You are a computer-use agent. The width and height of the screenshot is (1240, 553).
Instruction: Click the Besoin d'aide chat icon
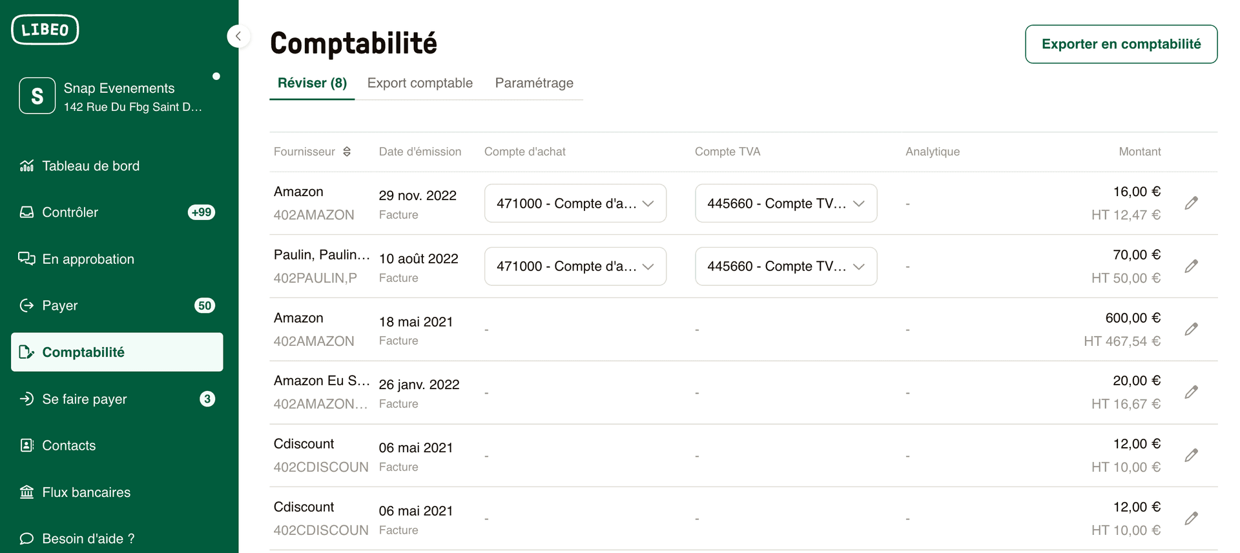[26, 538]
